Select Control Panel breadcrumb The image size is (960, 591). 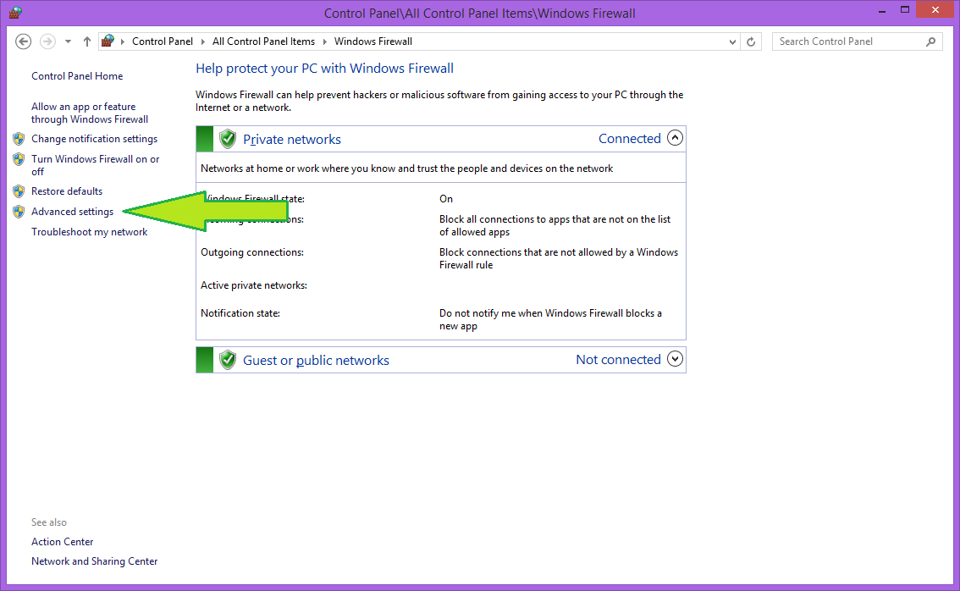coord(163,41)
